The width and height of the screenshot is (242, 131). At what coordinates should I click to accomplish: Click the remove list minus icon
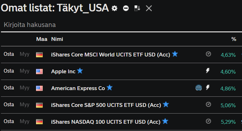126,8
